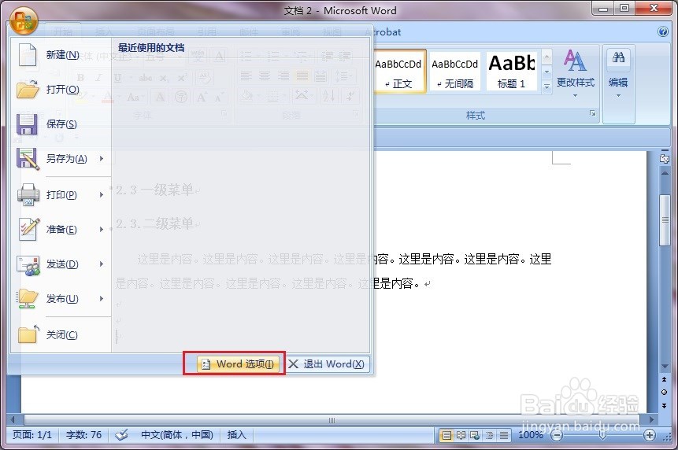Toggle Insert (插入) mode in status bar

[x=236, y=435]
